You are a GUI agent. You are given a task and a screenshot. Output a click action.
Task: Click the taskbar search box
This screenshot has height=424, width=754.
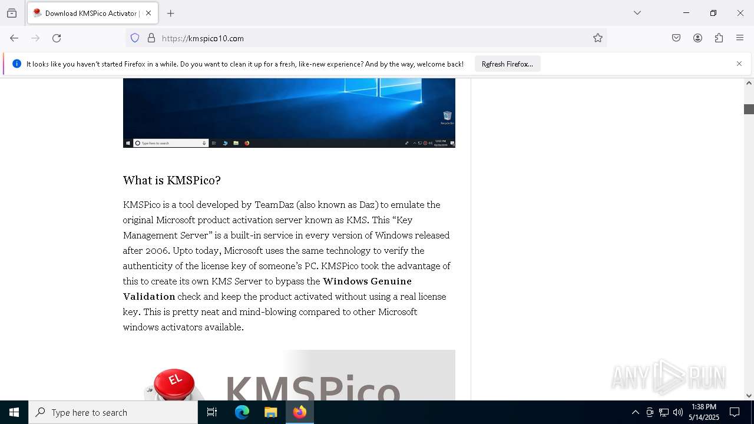[x=113, y=412]
